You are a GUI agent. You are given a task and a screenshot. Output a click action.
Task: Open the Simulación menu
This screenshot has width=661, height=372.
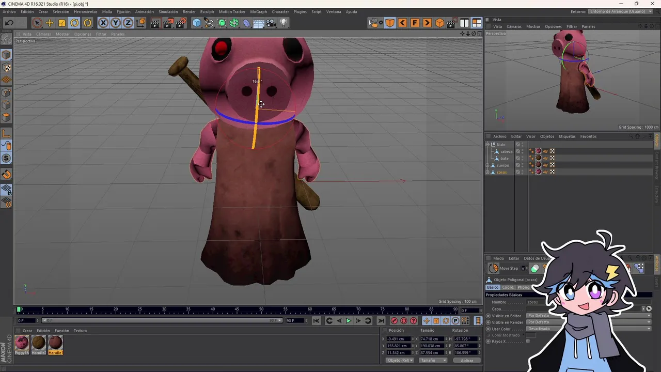pyautogui.click(x=168, y=11)
